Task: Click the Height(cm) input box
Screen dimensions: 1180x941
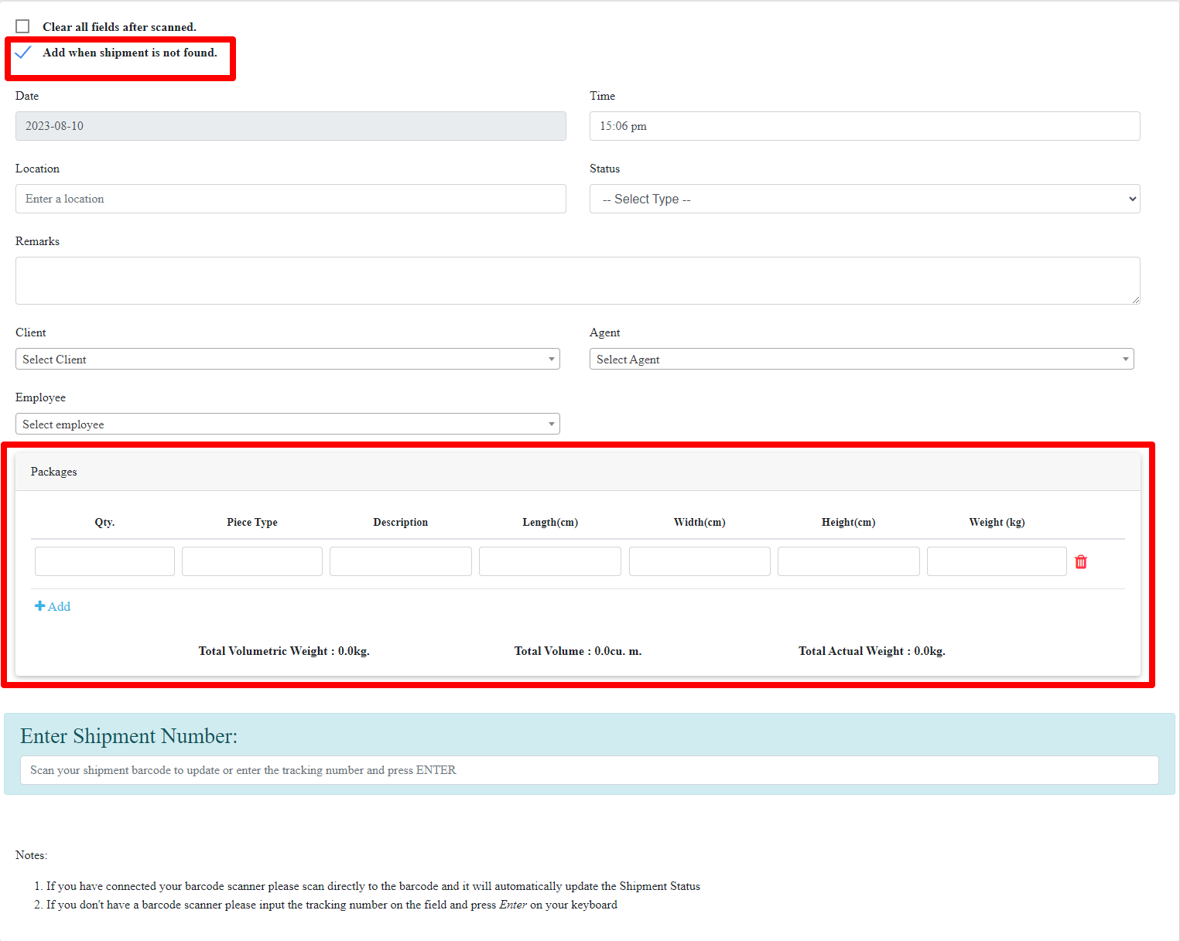Action: 848,561
